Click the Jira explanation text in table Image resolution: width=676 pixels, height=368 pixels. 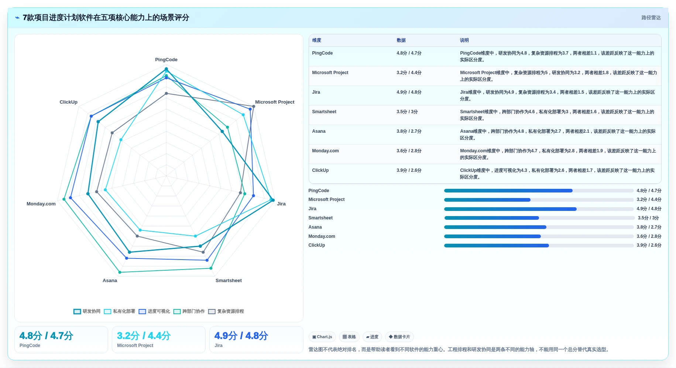[x=557, y=96]
